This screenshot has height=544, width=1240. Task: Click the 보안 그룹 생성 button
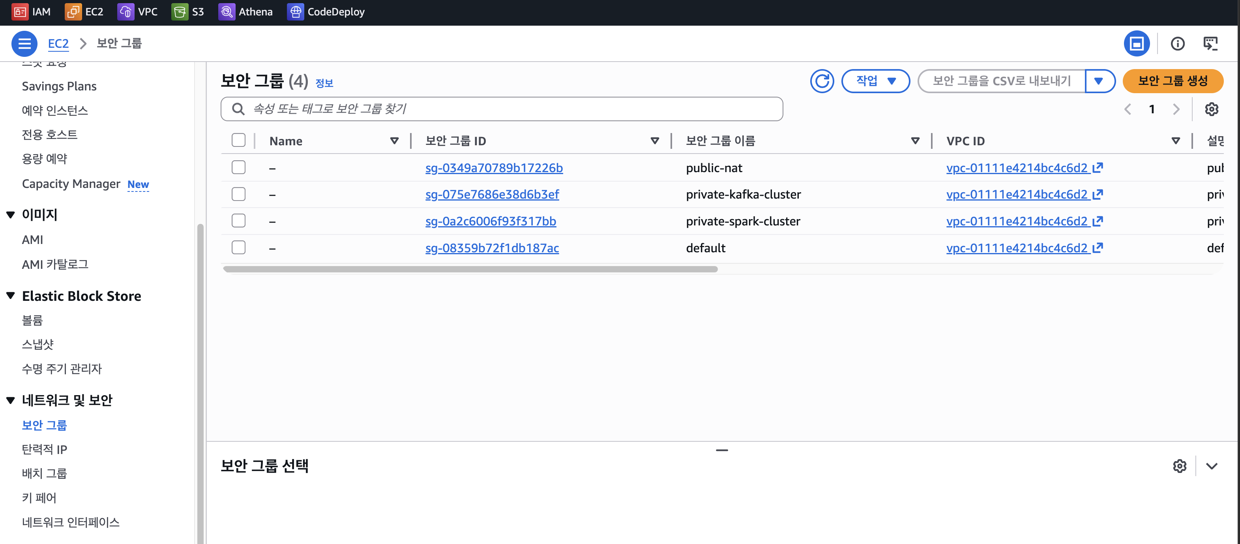point(1172,81)
